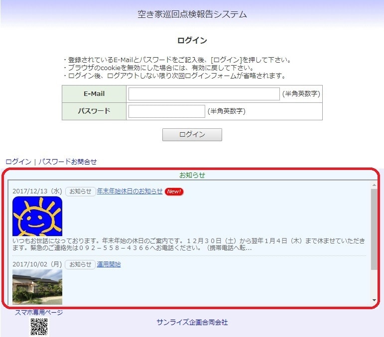Open the 運用開始 announcement link
Image resolution: width=384 pixels, height=337 pixels.
(x=109, y=264)
